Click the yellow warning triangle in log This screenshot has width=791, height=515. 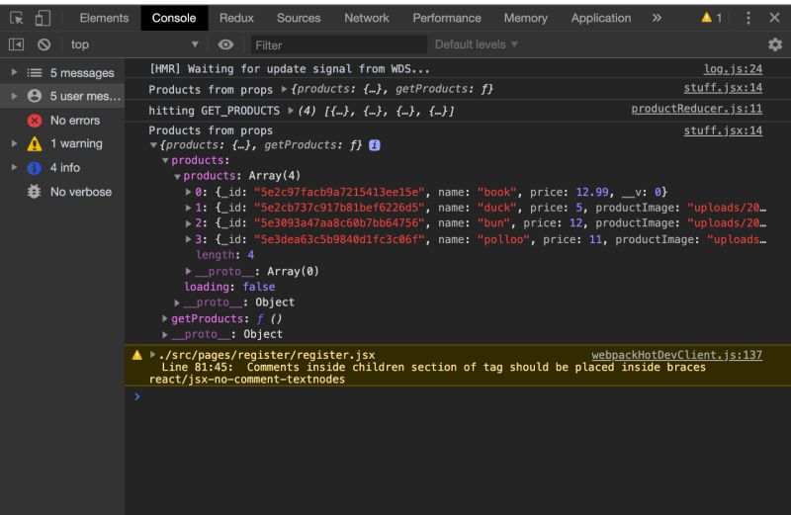point(136,355)
